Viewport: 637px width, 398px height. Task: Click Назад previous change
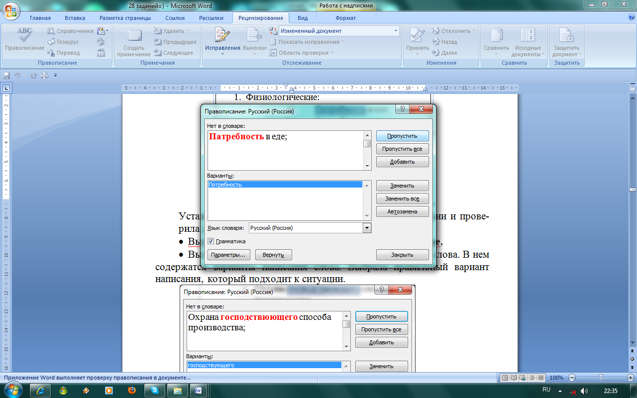pos(444,42)
